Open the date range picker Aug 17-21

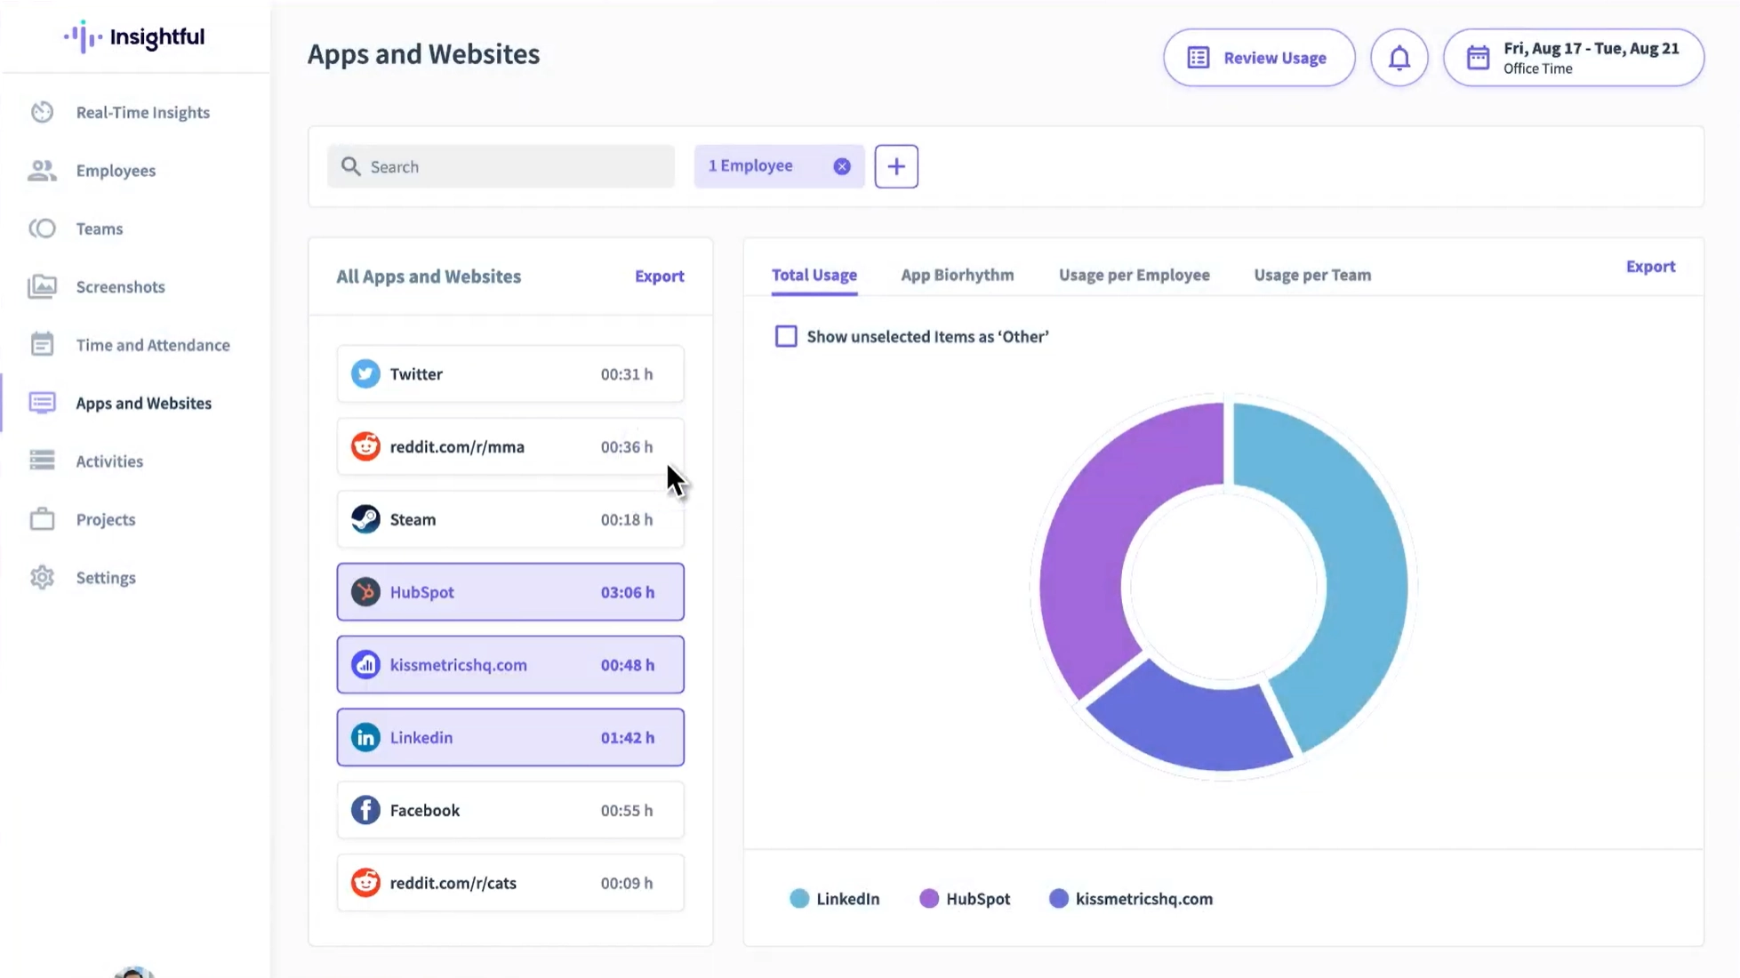coord(1572,58)
